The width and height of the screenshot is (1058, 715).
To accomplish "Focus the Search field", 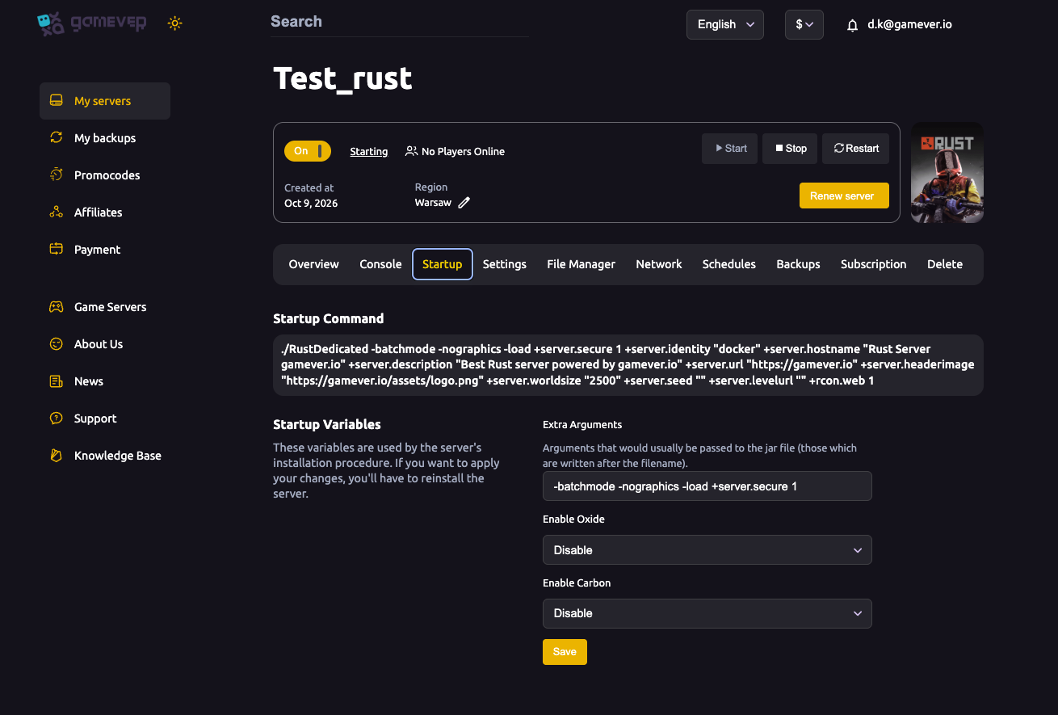I will coord(400,23).
